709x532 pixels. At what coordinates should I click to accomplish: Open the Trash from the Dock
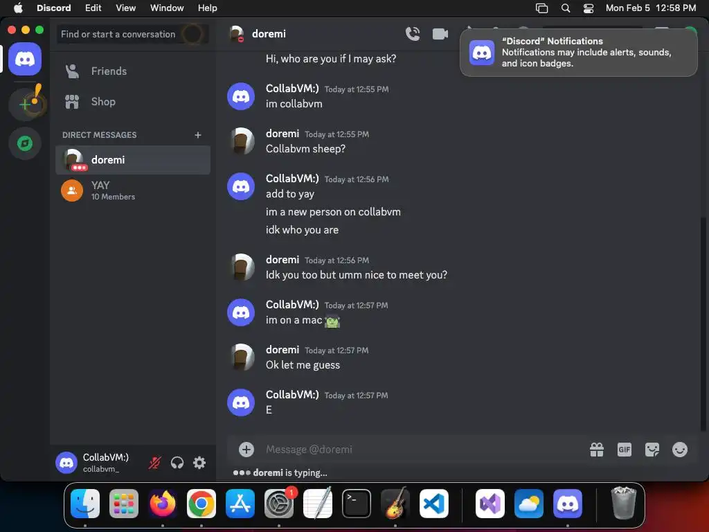tap(624, 503)
